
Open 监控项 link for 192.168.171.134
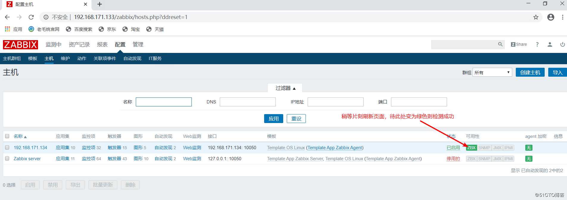88,148
